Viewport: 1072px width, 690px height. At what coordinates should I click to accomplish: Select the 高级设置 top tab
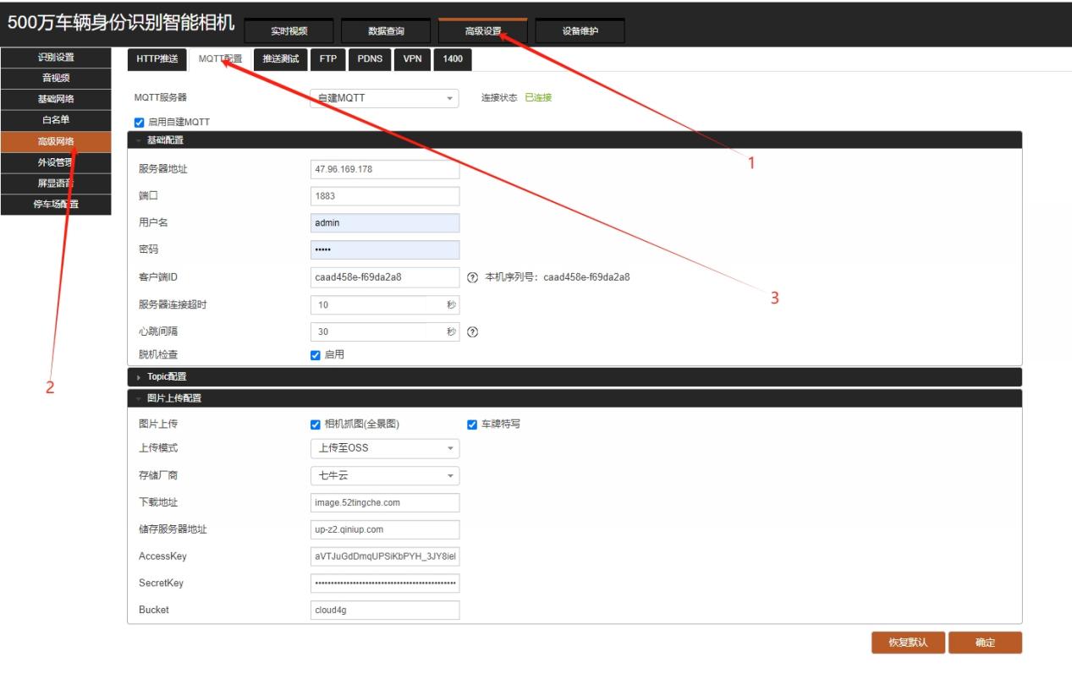click(483, 31)
